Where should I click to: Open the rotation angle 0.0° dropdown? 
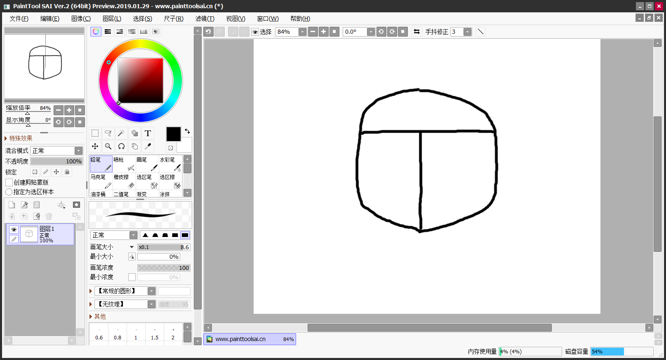[371, 32]
